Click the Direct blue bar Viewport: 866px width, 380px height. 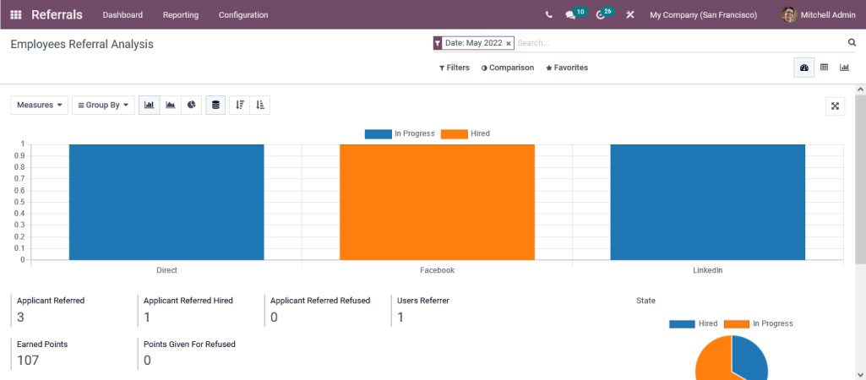166,202
